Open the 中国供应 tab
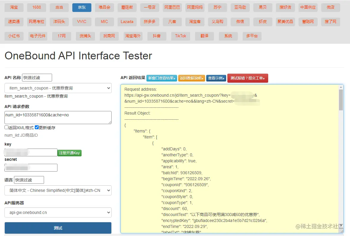The image size is (350, 236). pos(308,7)
